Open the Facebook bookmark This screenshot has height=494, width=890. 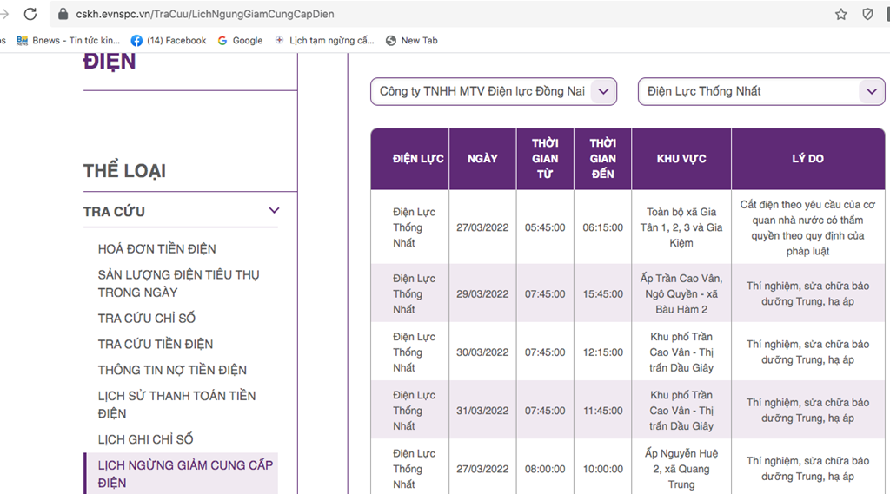[x=169, y=40]
